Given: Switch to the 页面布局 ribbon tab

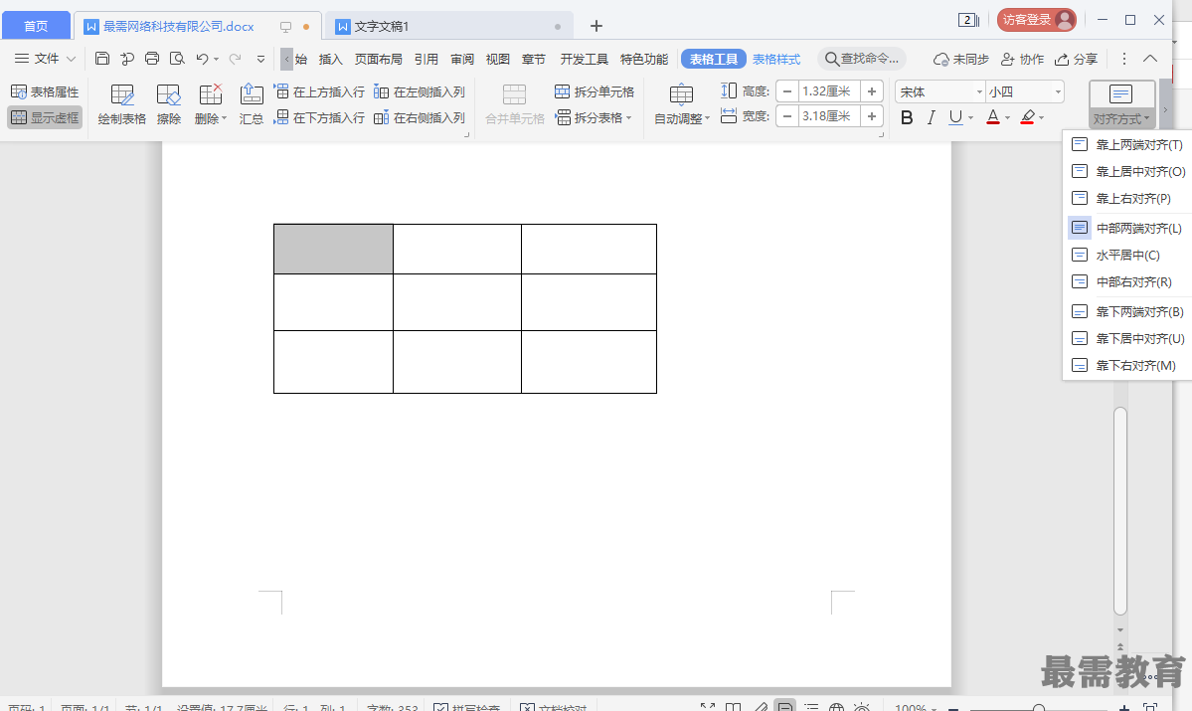Looking at the screenshot, I should (379, 59).
